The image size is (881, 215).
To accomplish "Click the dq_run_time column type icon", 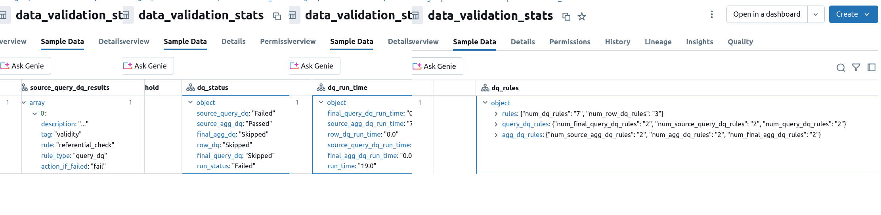I will tap(321, 88).
